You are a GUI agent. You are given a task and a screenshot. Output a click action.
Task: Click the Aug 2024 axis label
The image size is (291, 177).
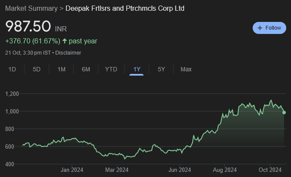[x=225, y=170]
